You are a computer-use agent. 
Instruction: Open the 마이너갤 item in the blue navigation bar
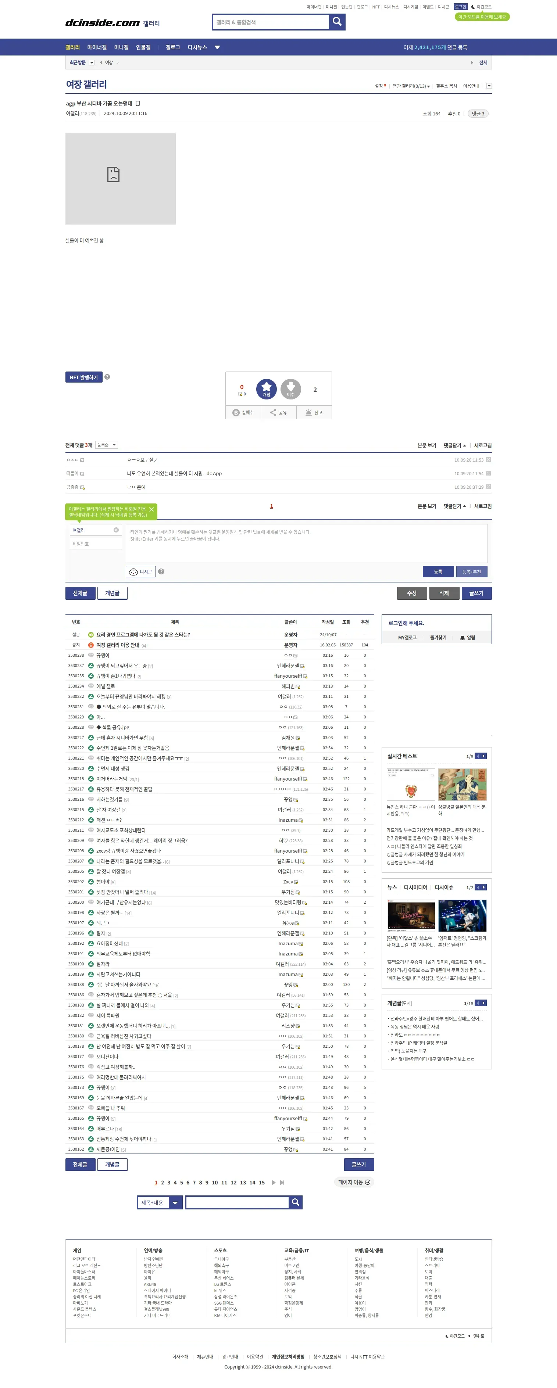pos(97,47)
